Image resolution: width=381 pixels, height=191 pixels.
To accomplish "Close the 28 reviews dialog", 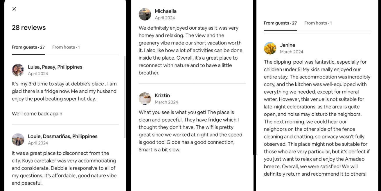I will pyautogui.click(x=14, y=9).
